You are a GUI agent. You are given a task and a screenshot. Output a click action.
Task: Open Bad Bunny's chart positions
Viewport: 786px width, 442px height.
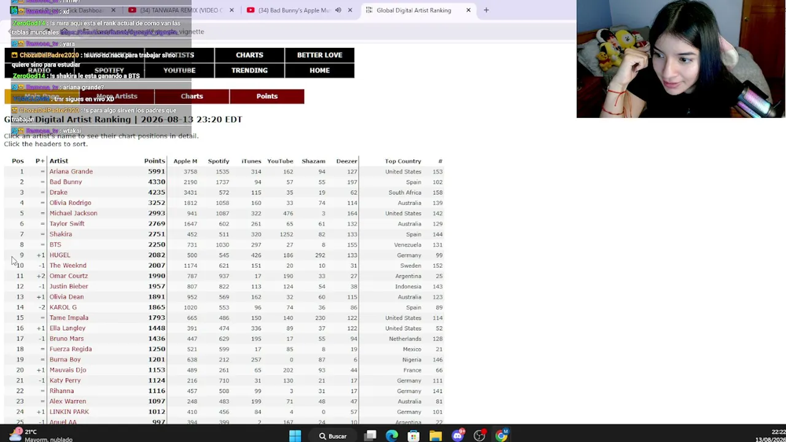tap(66, 182)
